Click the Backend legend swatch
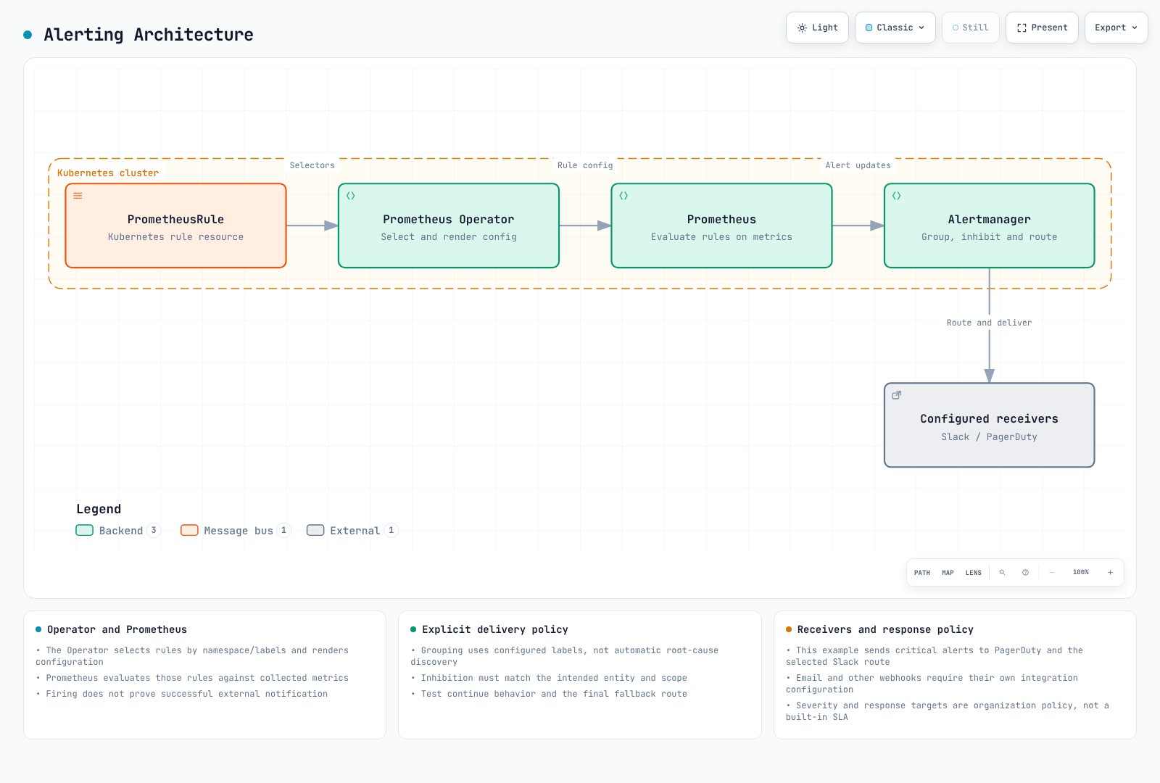Screen dimensions: 1160x783 [x=85, y=530]
